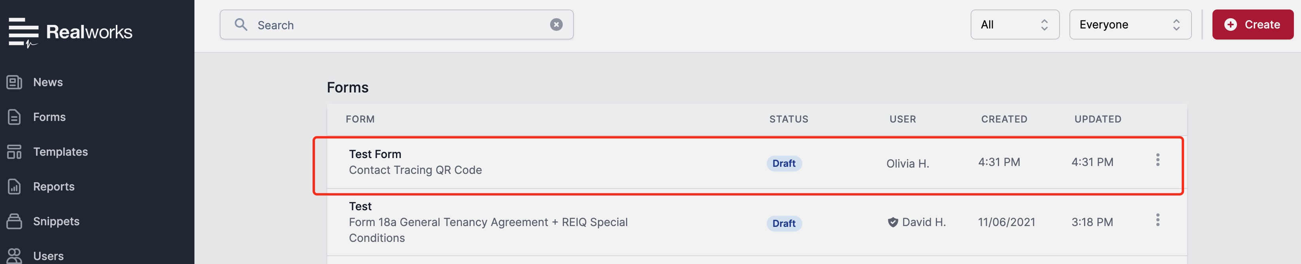The height and width of the screenshot is (264, 1301).
Task: Go to the Templates menu item
Action: pyautogui.click(x=60, y=152)
